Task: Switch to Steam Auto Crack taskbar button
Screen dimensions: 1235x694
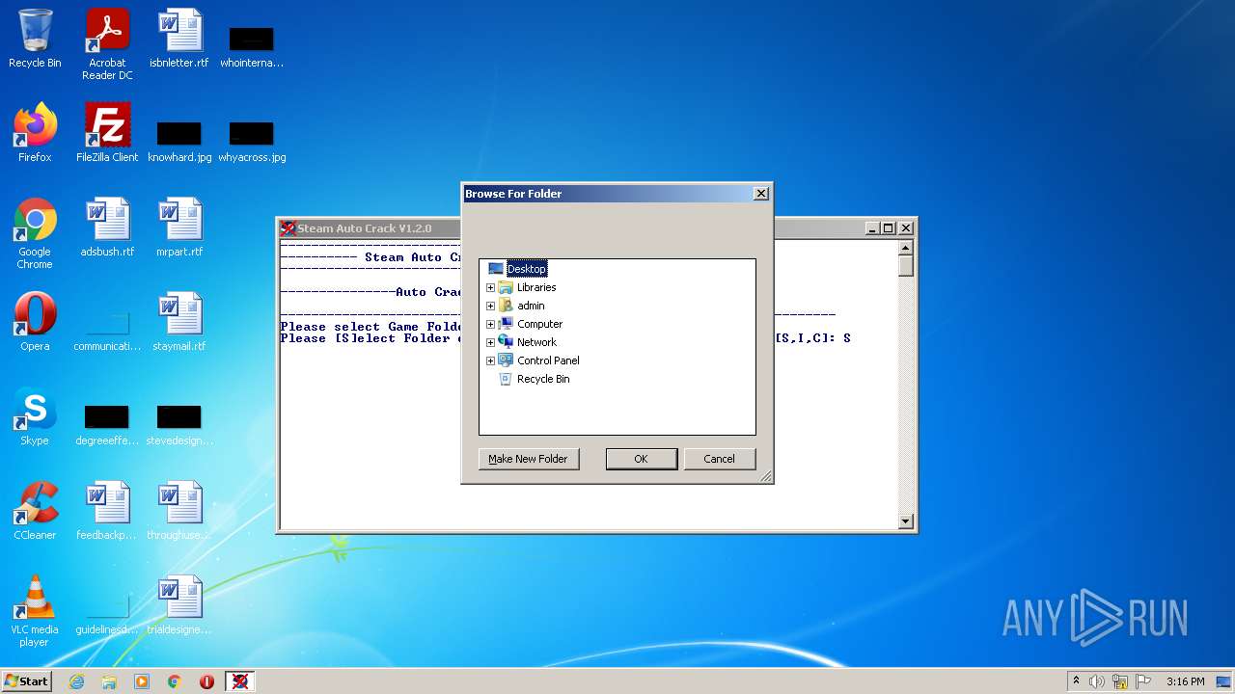Action: click(x=240, y=681)
